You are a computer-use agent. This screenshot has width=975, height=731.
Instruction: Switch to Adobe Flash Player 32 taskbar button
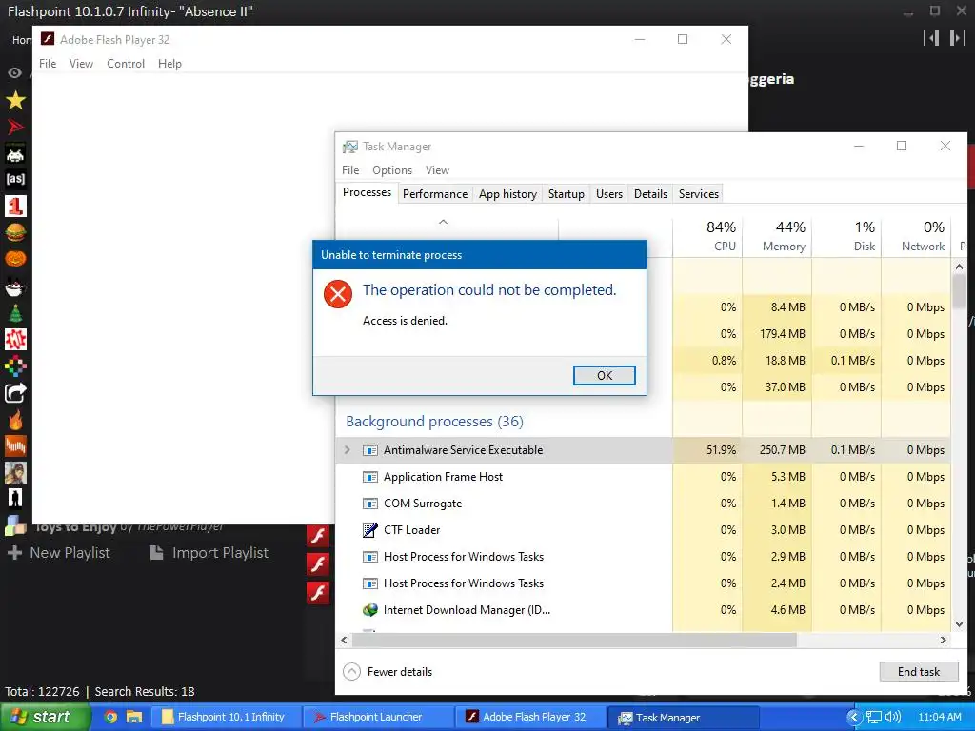529,718
